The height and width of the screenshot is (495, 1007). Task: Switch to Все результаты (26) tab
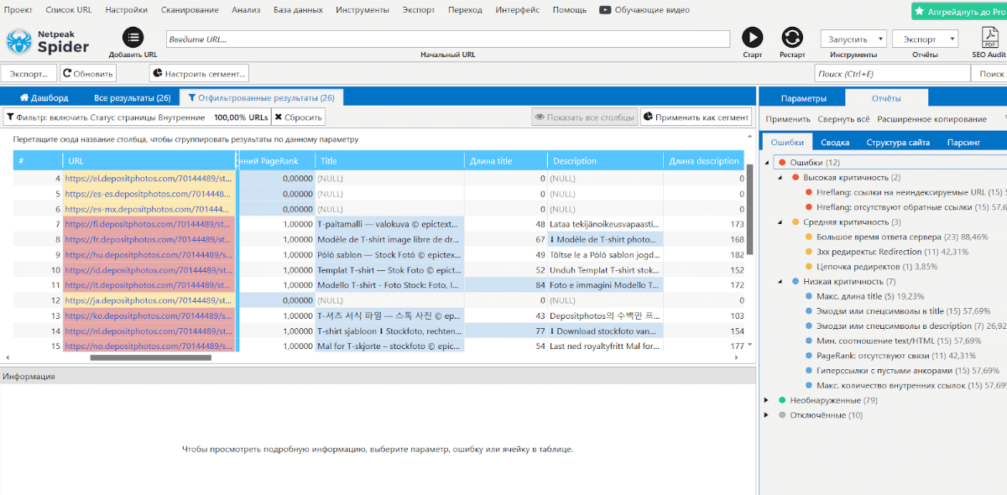[132, 97]
